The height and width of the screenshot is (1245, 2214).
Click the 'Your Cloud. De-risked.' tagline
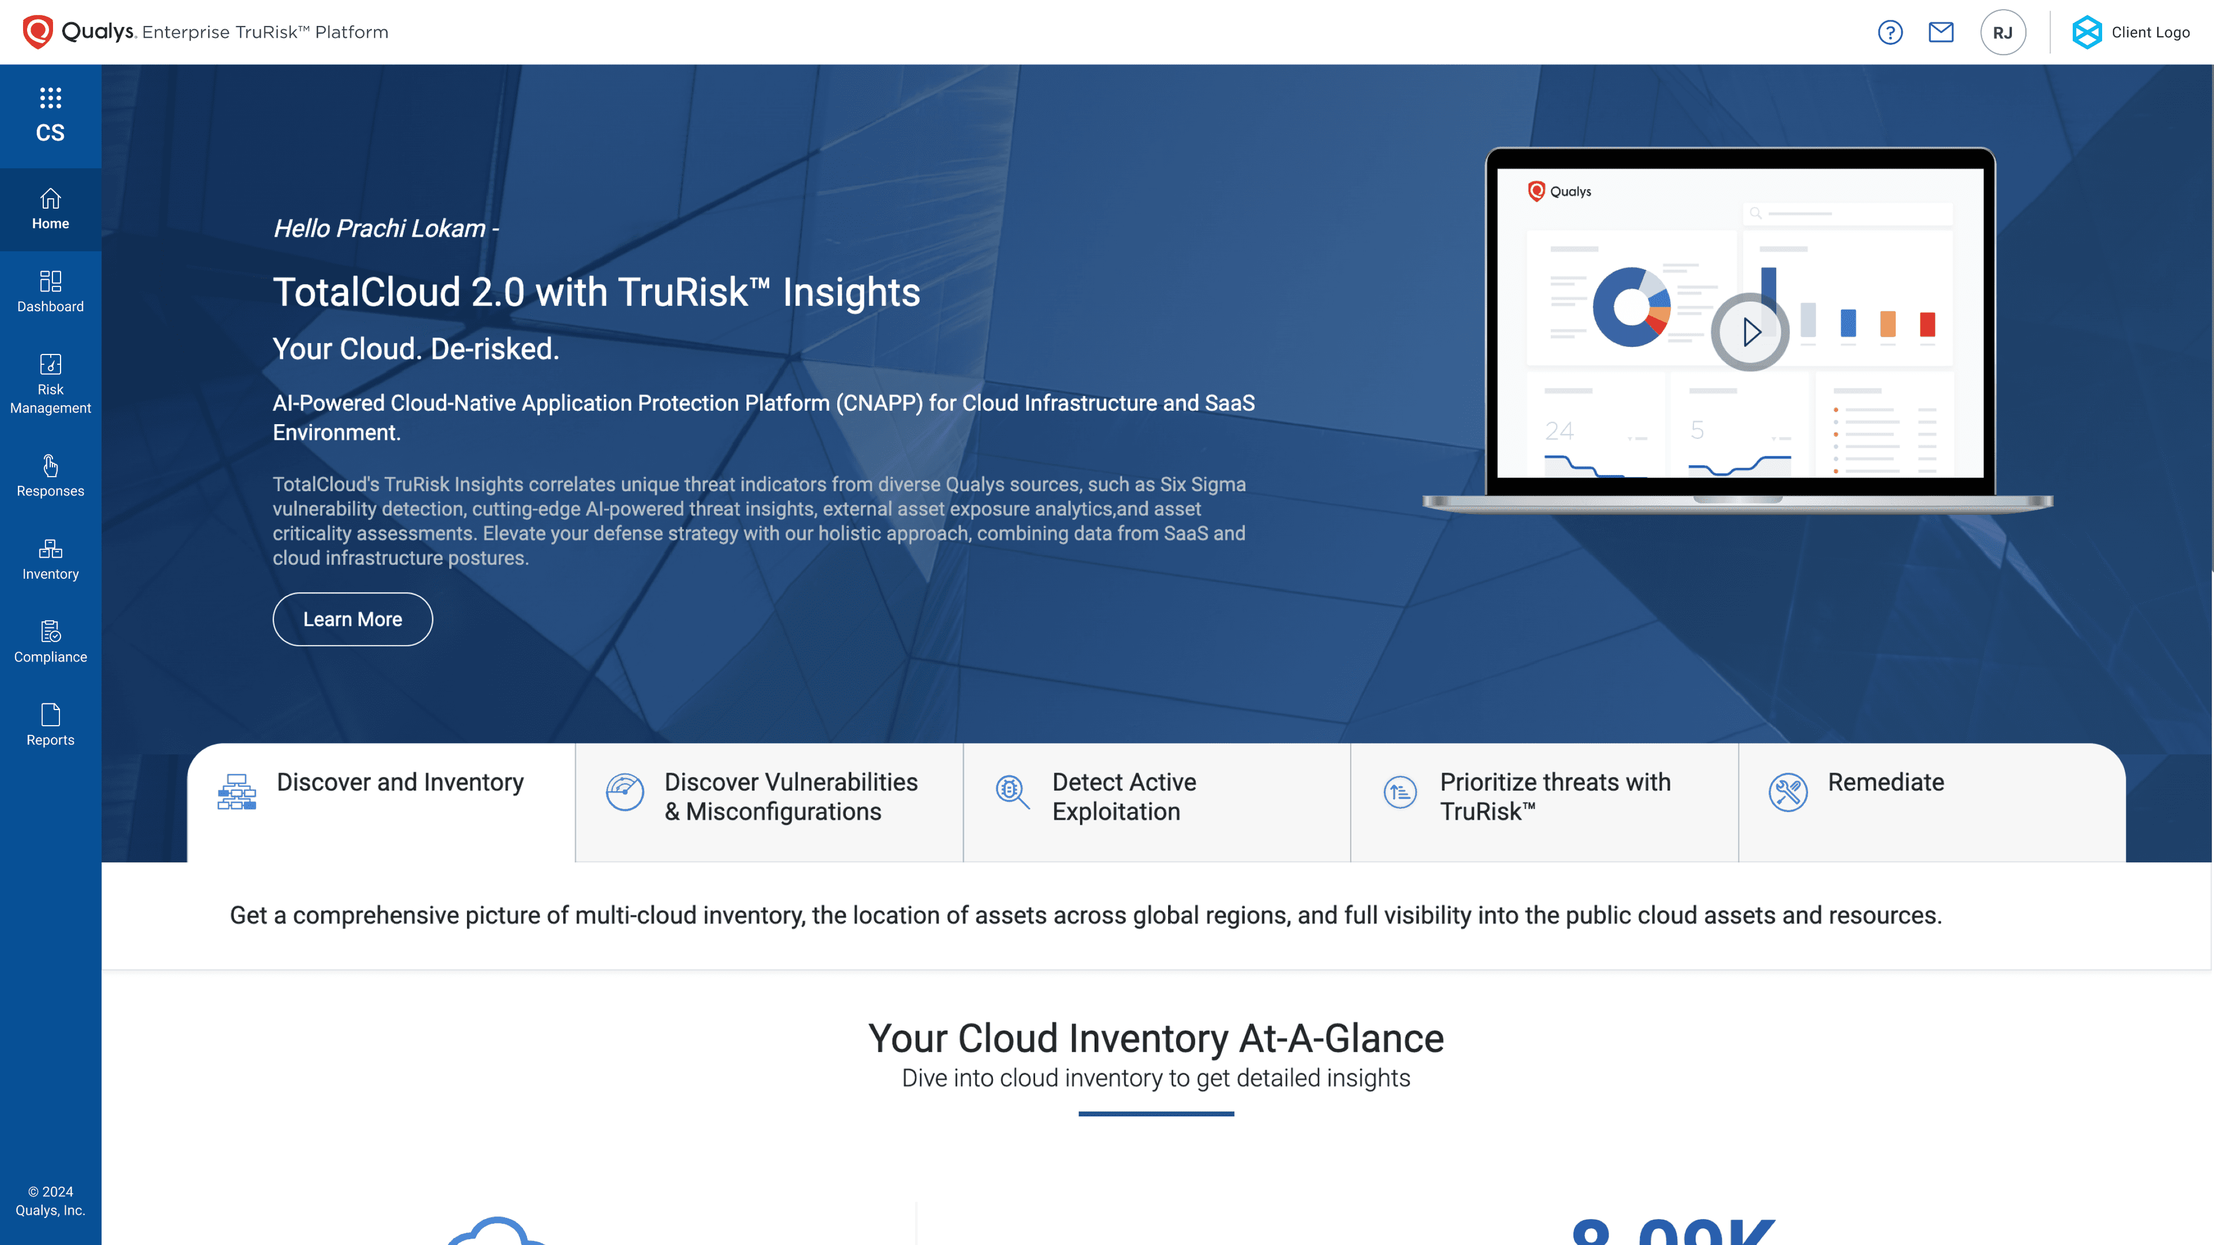coord(416,349)
